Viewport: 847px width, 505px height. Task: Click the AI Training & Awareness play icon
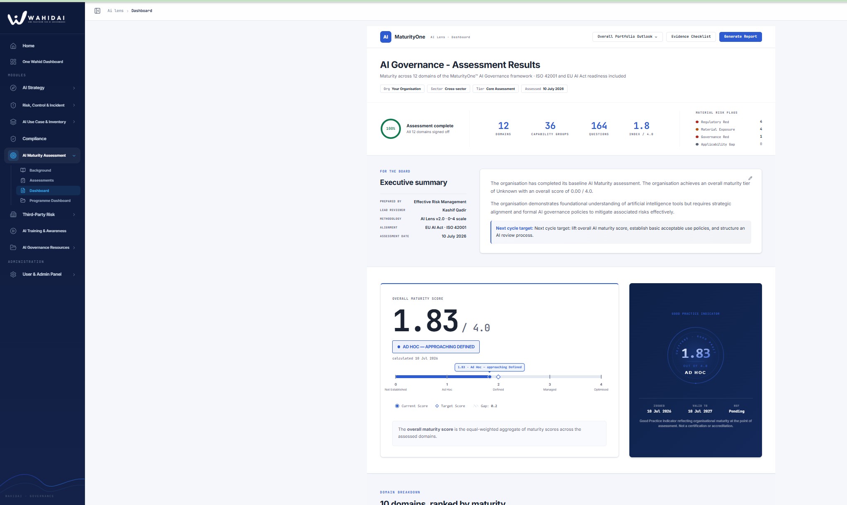[13, 231]
